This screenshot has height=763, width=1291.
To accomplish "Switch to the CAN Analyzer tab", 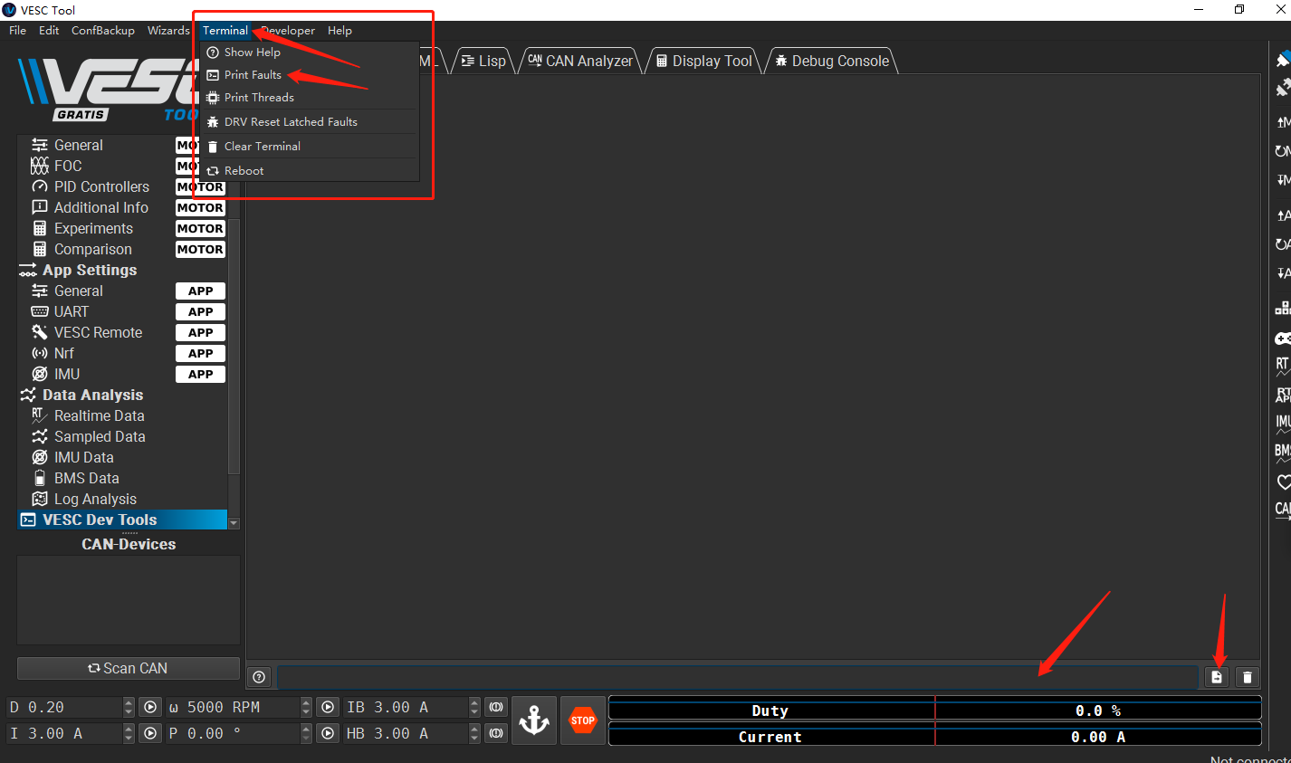I will [580, 61].
